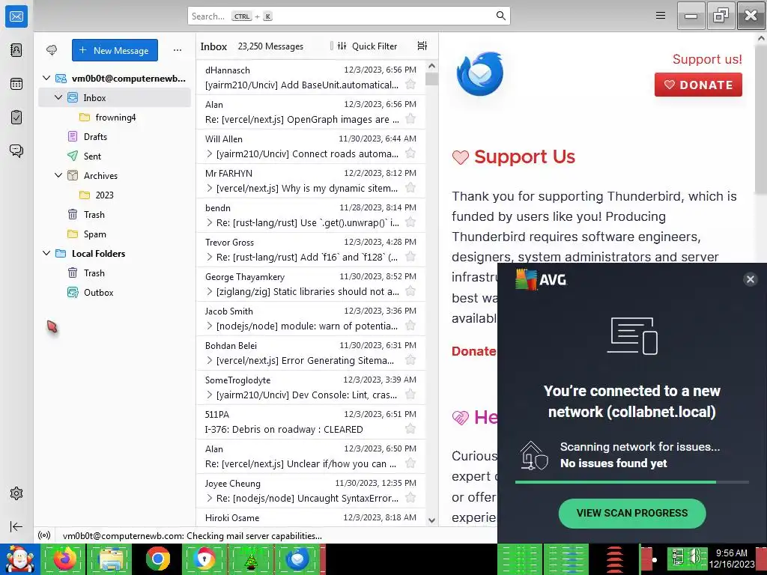Viewport: 767px width, 575px height.
Task: Select the Sent folder
Action: [115, 156]
